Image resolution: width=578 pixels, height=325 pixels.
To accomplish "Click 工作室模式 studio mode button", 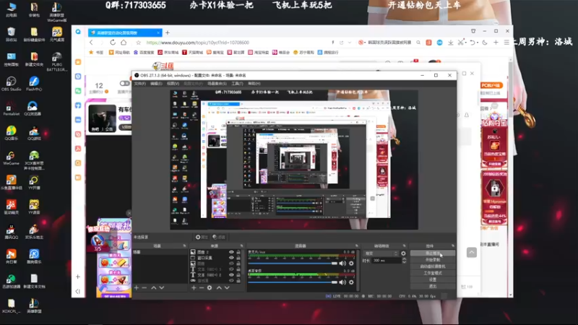I will pyautogui.click(x=433, y=273).
